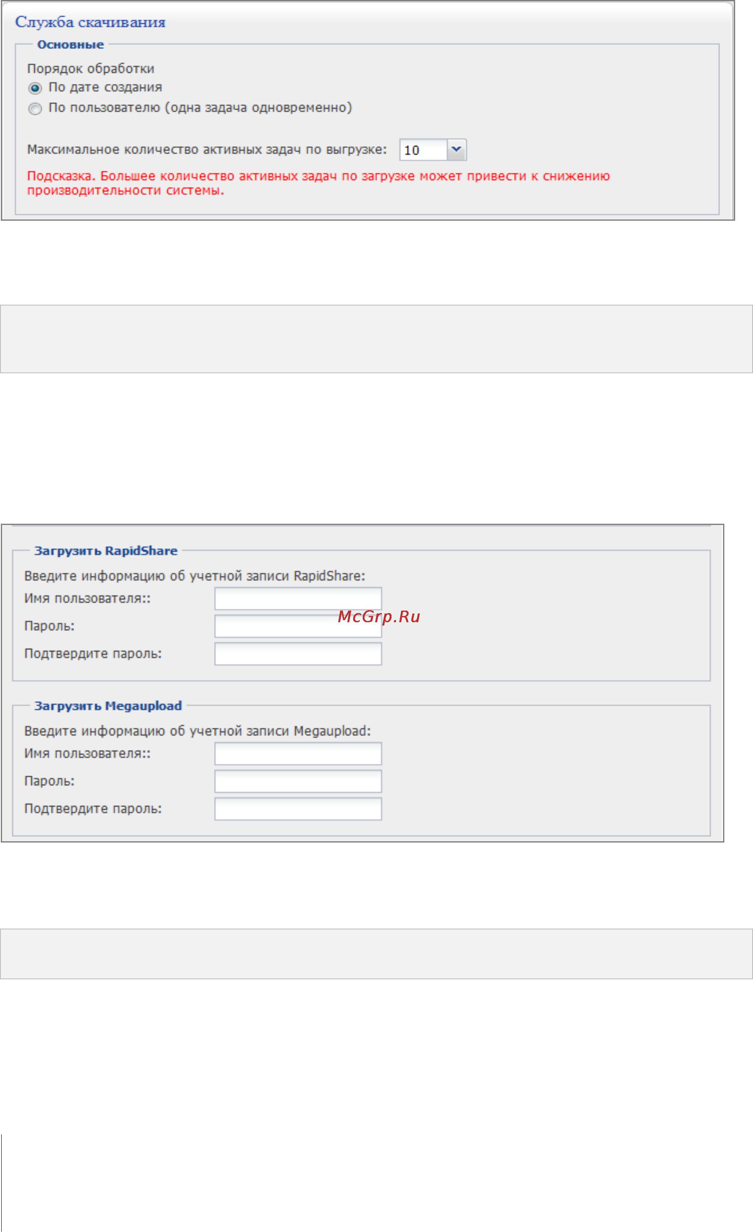Click the red "Подсказка" hint text

coord(318,183)
